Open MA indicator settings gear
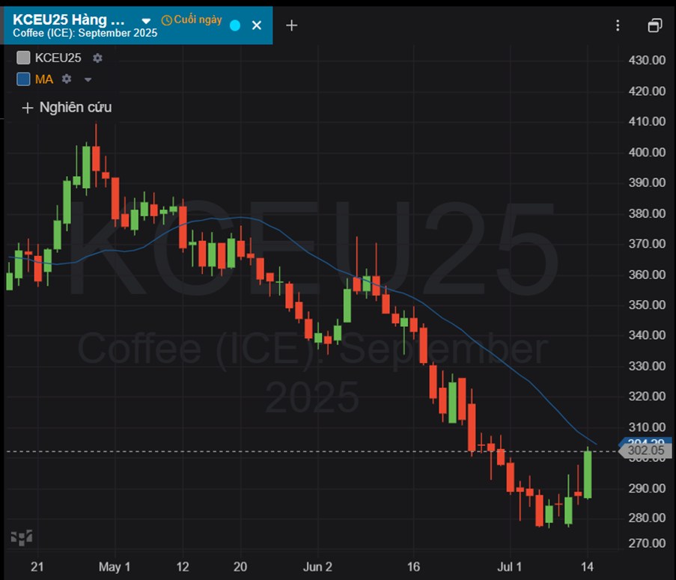The width and height of the screenshot is (676, 580). coord(67,79)
